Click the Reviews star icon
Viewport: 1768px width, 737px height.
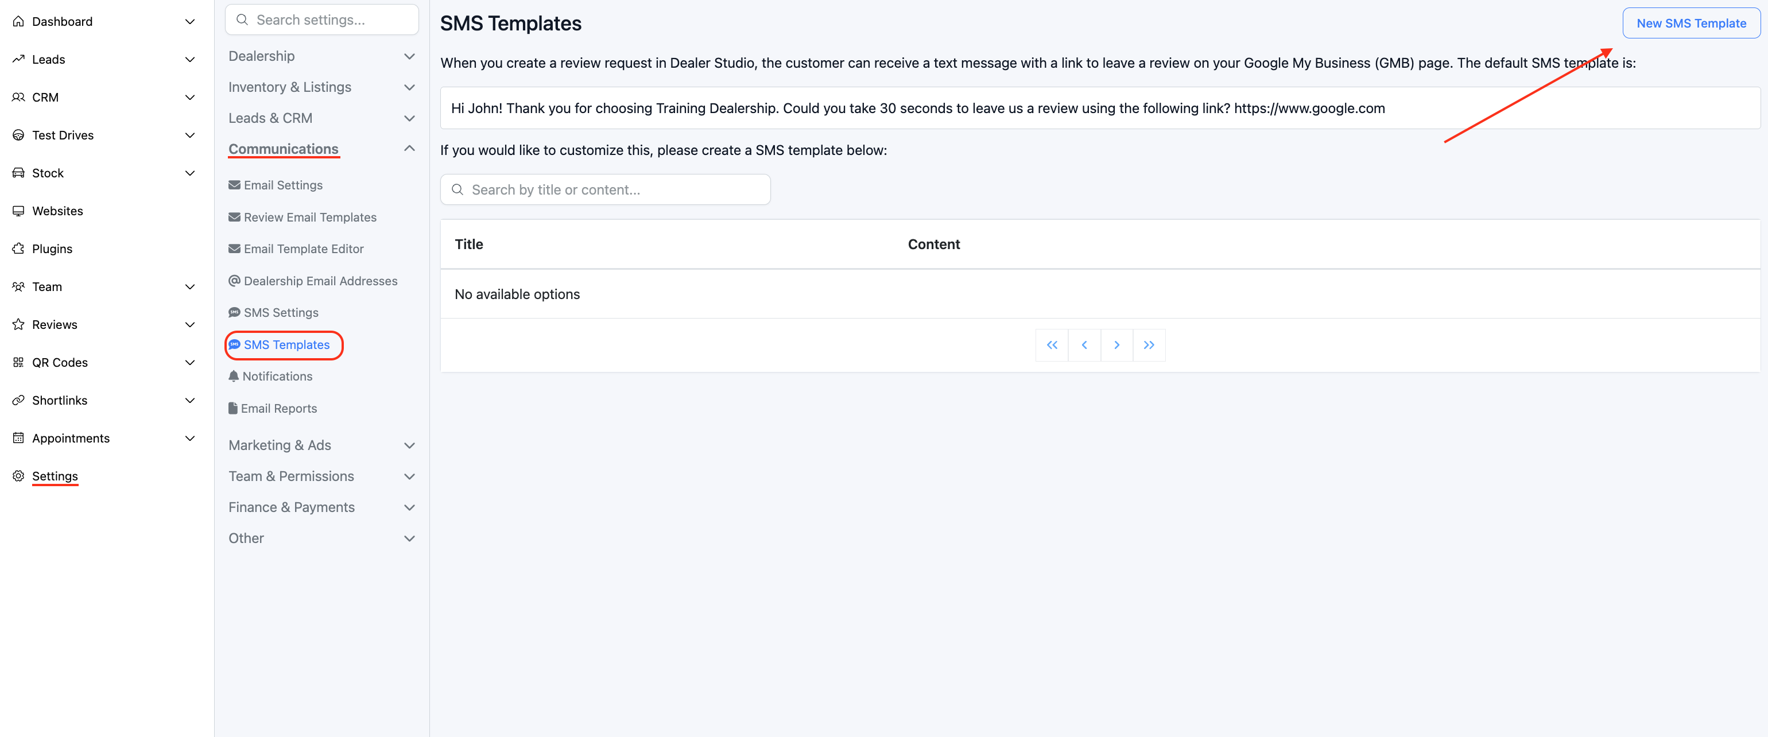(x=18, y=324)
